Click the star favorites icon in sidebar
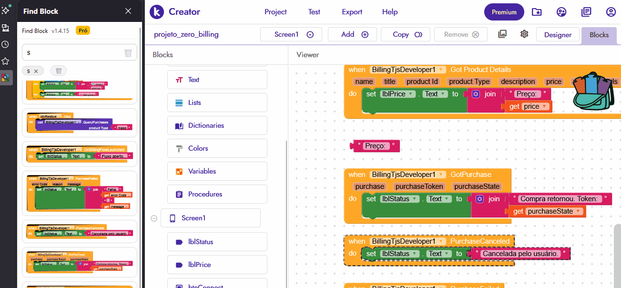The width and height of the screenshot is (621, 288). [5, 61]
